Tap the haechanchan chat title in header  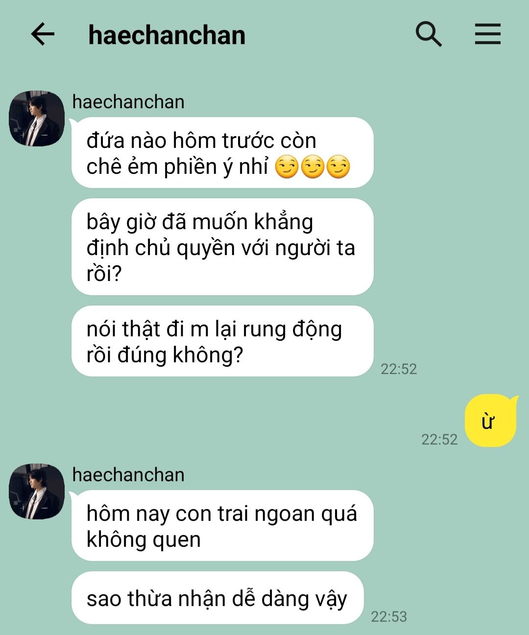click(167, 35)
